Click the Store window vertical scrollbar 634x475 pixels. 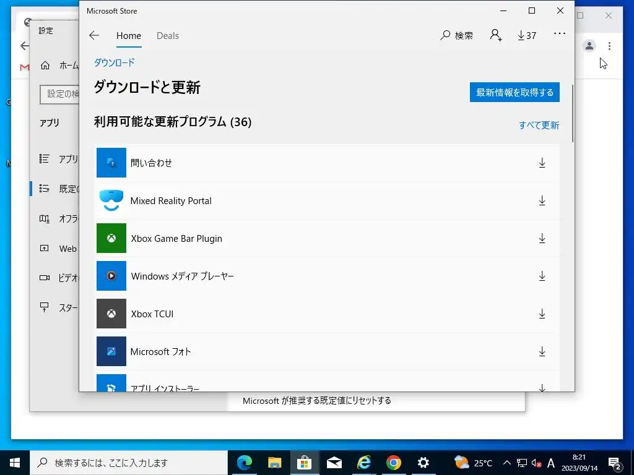click(x=573, y=114)
